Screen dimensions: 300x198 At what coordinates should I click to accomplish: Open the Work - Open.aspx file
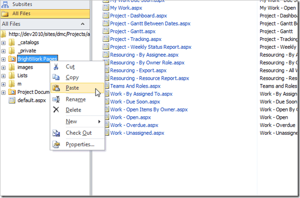pos(131,117)
